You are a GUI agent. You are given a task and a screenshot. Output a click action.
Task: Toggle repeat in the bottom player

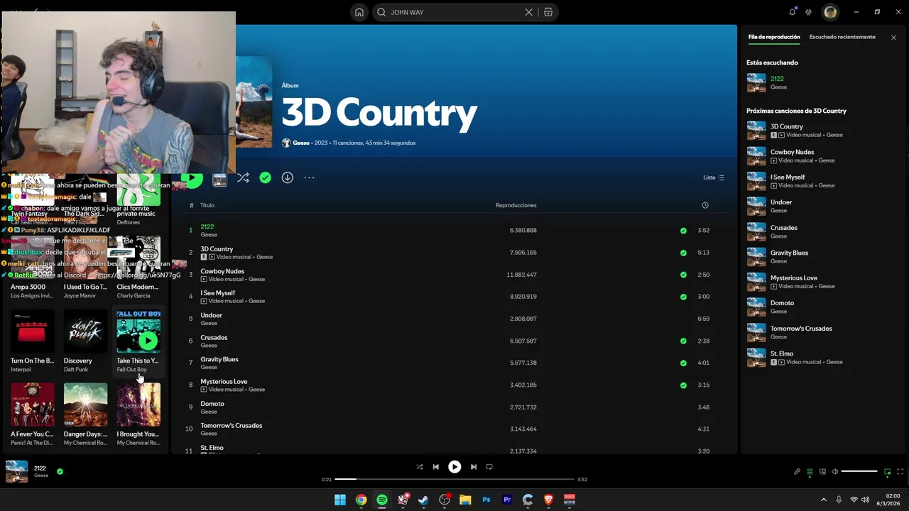(489, 467)
